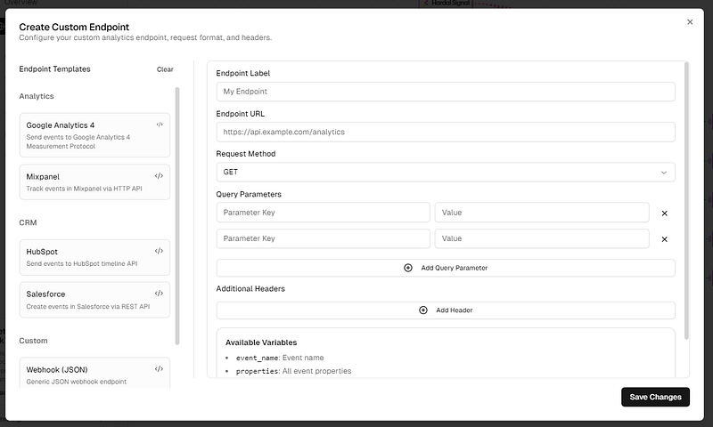Viewport: 713px width, 427px height.
Task: Click the Request Method label
Action: pyautogui.click(x=246, y=154)
